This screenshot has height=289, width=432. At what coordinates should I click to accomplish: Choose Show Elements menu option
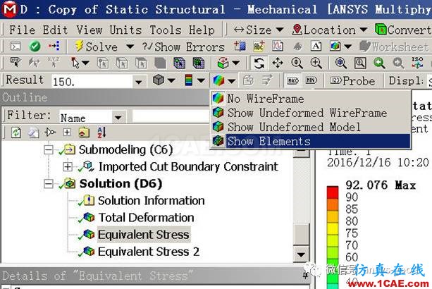click(310, 141)
